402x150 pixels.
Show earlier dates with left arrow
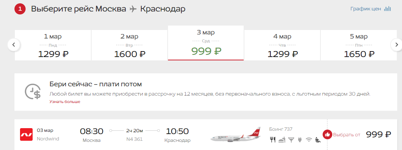tap(14, 45)
